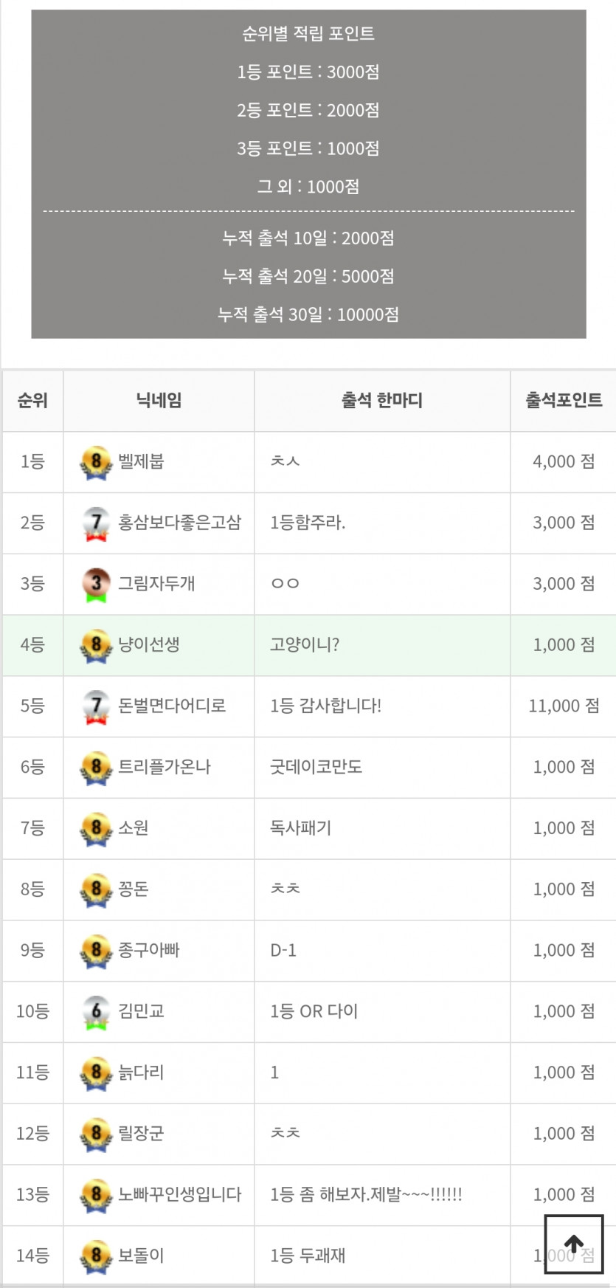Click the level 7 badge beside 돈벌면다어디로
Viewport: 616px width, 1288px height.
point(96,706)
